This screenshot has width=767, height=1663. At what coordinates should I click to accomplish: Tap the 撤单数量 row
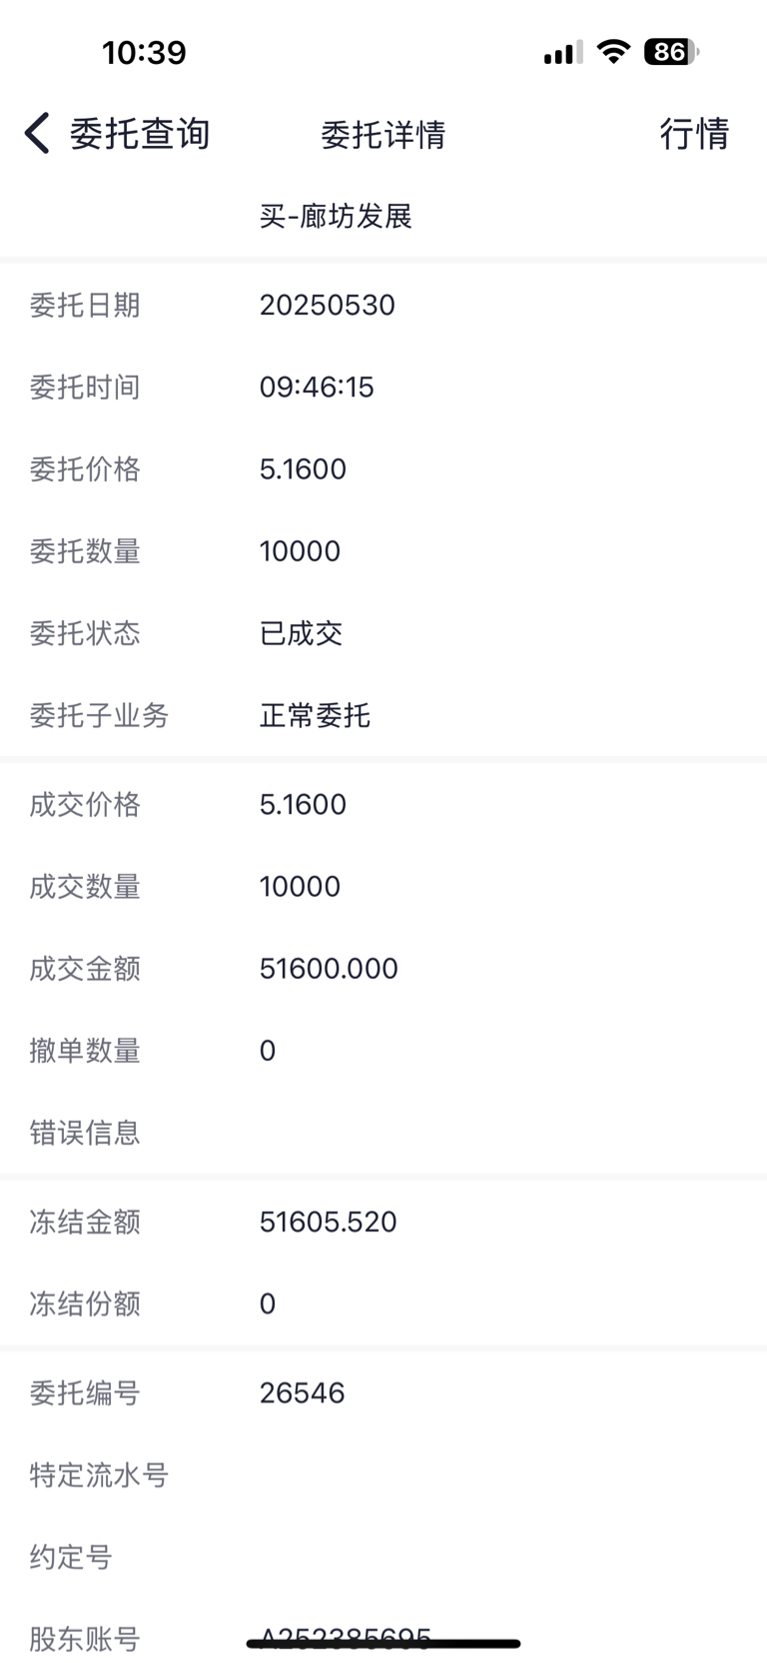(x=383, y=1050)
